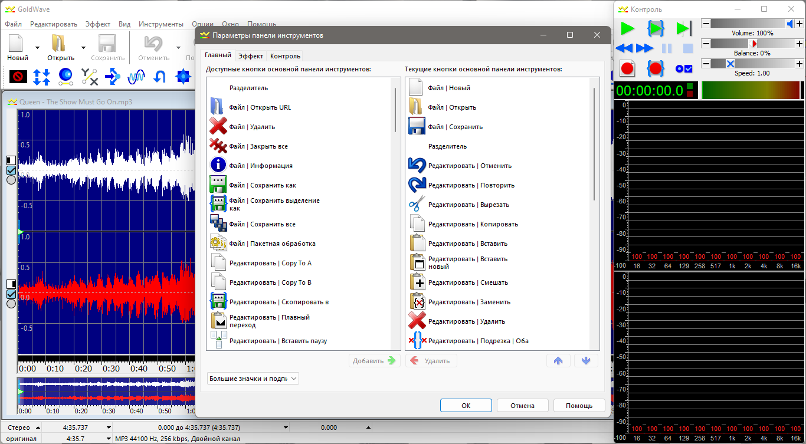The width and height of the screenshot is (806, 444).
Task: Play the selection with the braces play button
Action: [656, 28]
